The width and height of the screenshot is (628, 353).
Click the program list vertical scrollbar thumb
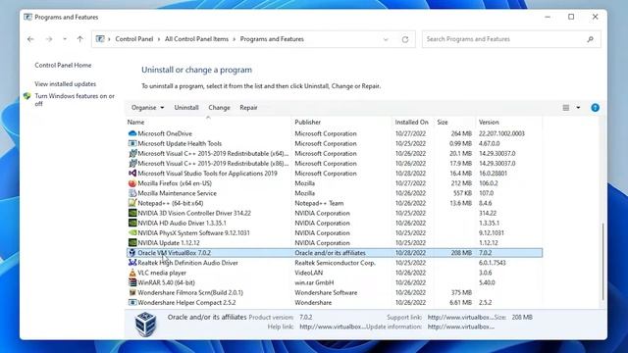coord(602,262)
